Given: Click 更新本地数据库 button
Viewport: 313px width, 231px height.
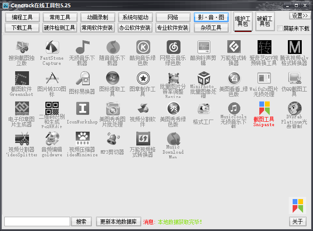Looking at the screenshot, I should pos(119,222).
